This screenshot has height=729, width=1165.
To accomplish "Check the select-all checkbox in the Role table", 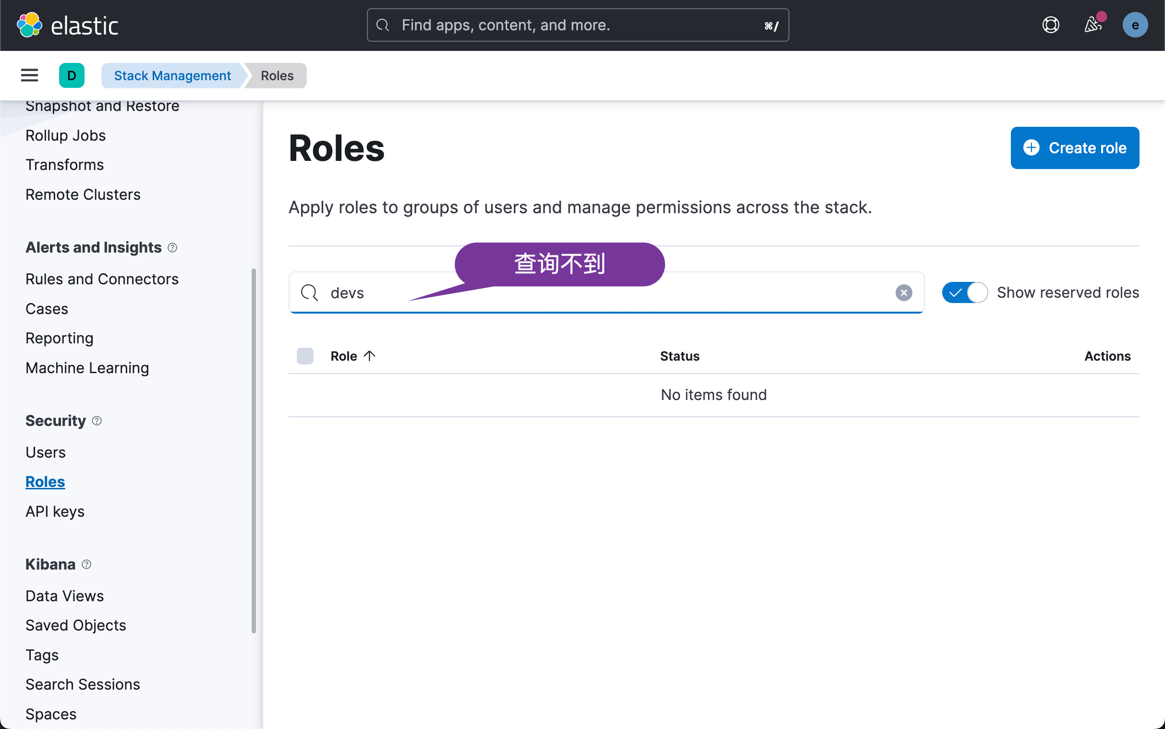I will [304, 356].
